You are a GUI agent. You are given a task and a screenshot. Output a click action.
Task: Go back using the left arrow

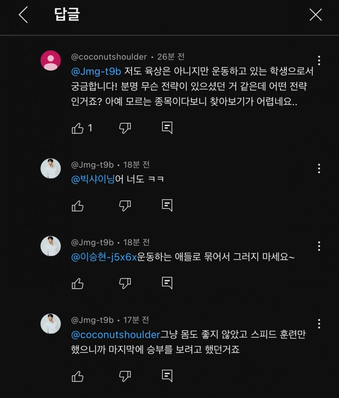coord(23,15)
